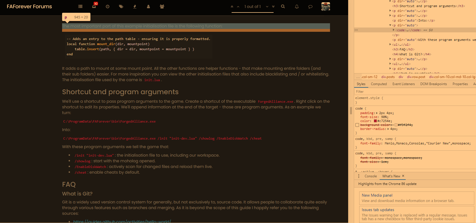Click the /showlog list item code
The image size is (476, 223).
[x=82, y=161]
